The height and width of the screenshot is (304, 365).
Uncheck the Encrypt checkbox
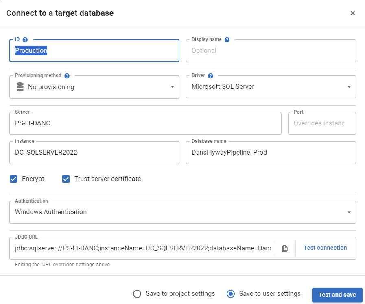[13, 179]
